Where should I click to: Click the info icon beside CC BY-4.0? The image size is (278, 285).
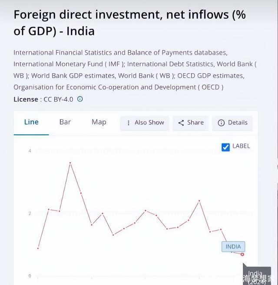pos(80,99)
